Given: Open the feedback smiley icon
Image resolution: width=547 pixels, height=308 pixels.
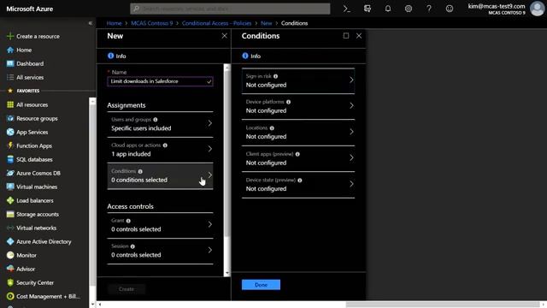Looking at the screenshot, I should [x=450, y=9].
